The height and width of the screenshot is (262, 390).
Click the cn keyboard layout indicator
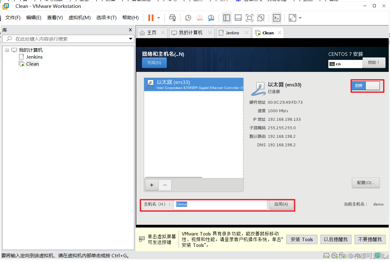coord(345,64)
